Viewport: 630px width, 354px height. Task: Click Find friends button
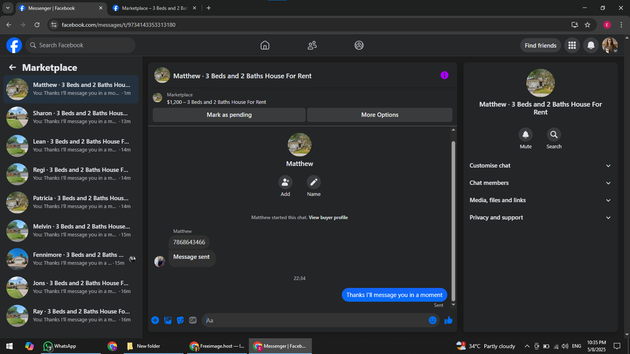coord(541,45)
